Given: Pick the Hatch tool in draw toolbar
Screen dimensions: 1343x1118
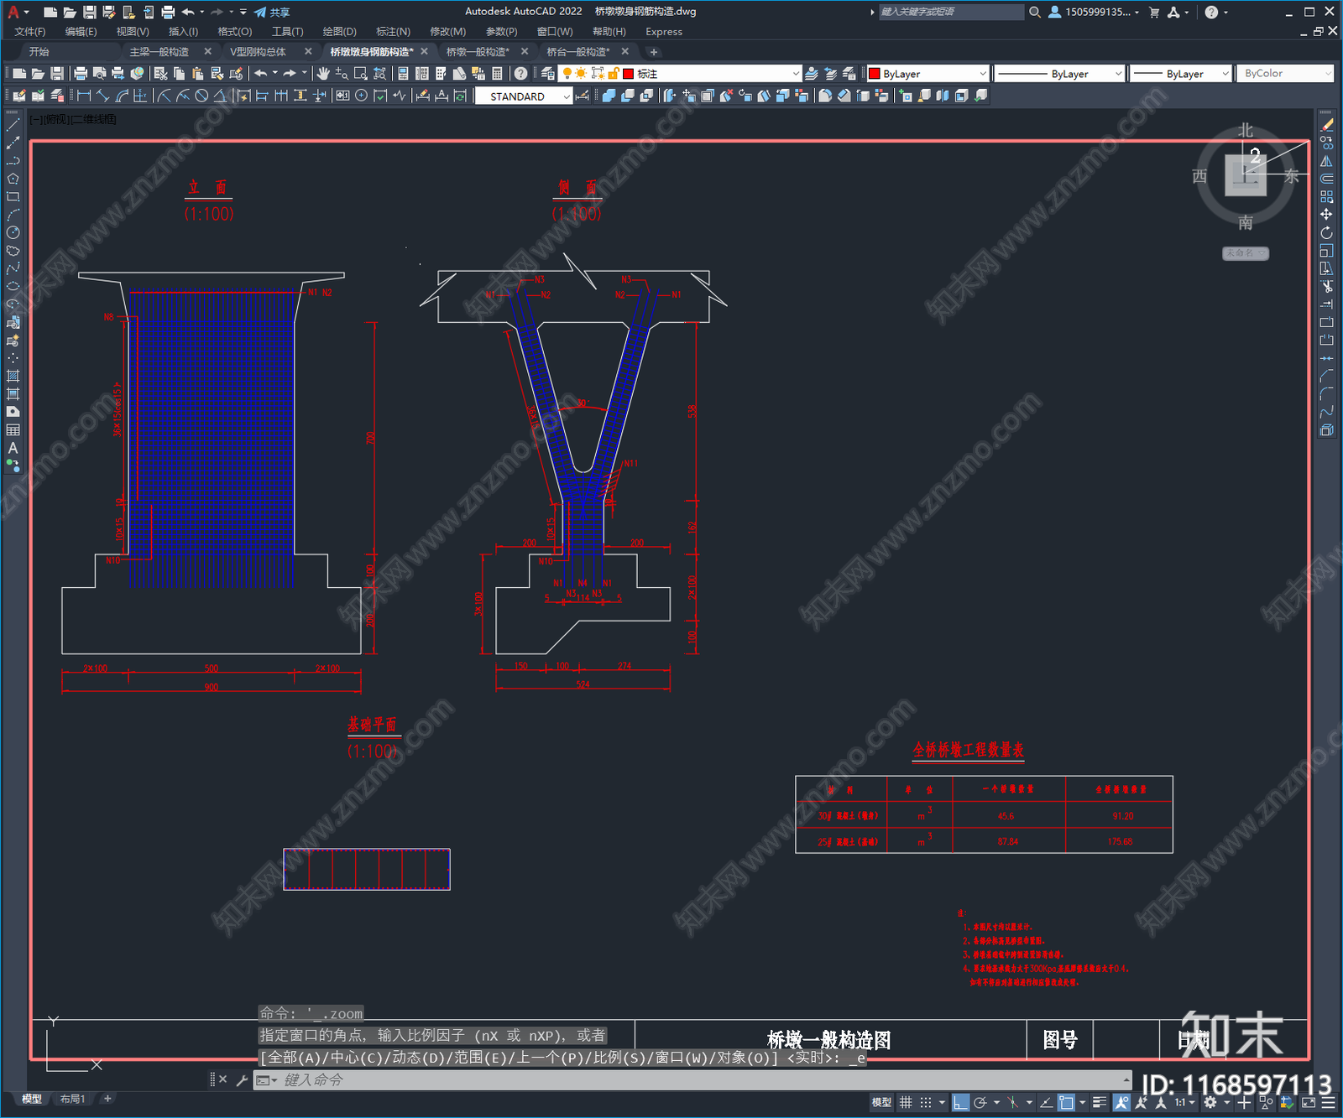Looking at the screenshot, I should point(13,376).
